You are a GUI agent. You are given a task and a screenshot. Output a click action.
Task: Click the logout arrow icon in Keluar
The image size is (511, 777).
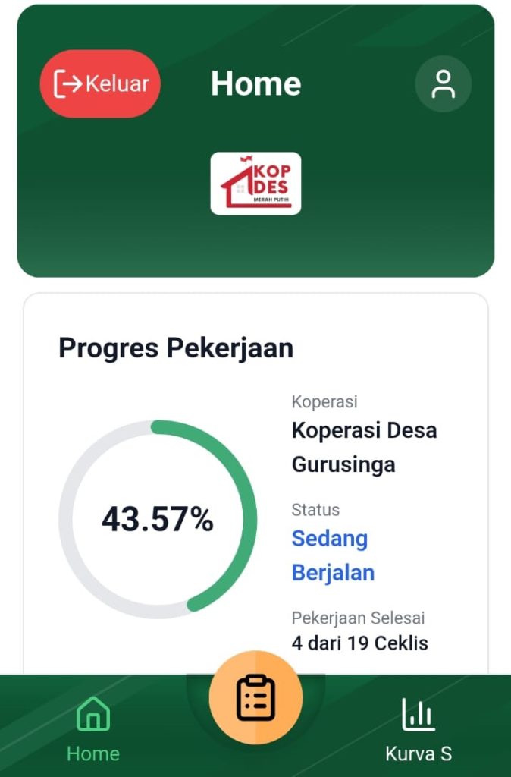(67, 83)
